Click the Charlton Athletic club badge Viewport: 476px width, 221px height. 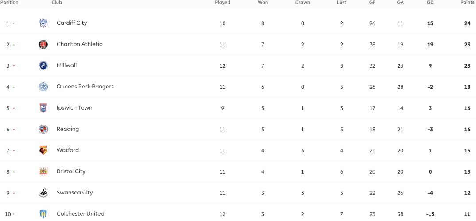coord(43,44)
